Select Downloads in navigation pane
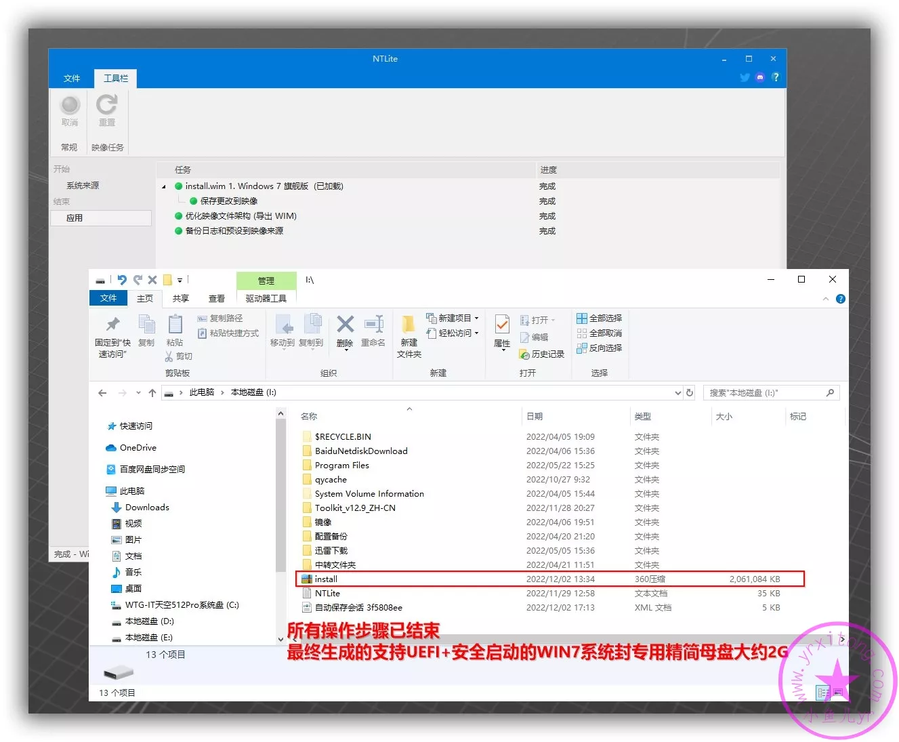Screen dimensions: 899x742 click(x=147, y=508)
